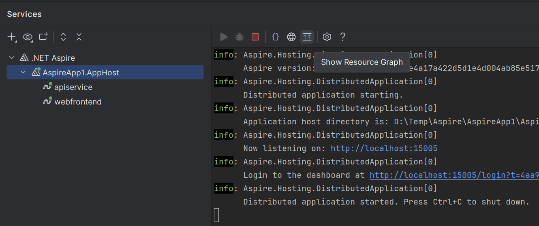539x226 pixels.
Task: Open the http://localhost:15005 link
Action: (384, 148)
